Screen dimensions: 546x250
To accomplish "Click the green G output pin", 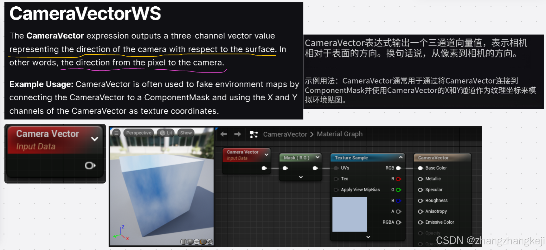I will coord(399,190).
